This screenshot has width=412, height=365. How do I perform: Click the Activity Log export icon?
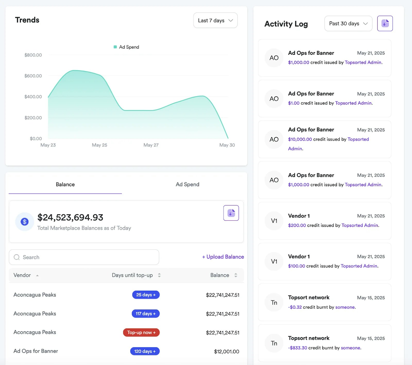[x=385, y=23]
